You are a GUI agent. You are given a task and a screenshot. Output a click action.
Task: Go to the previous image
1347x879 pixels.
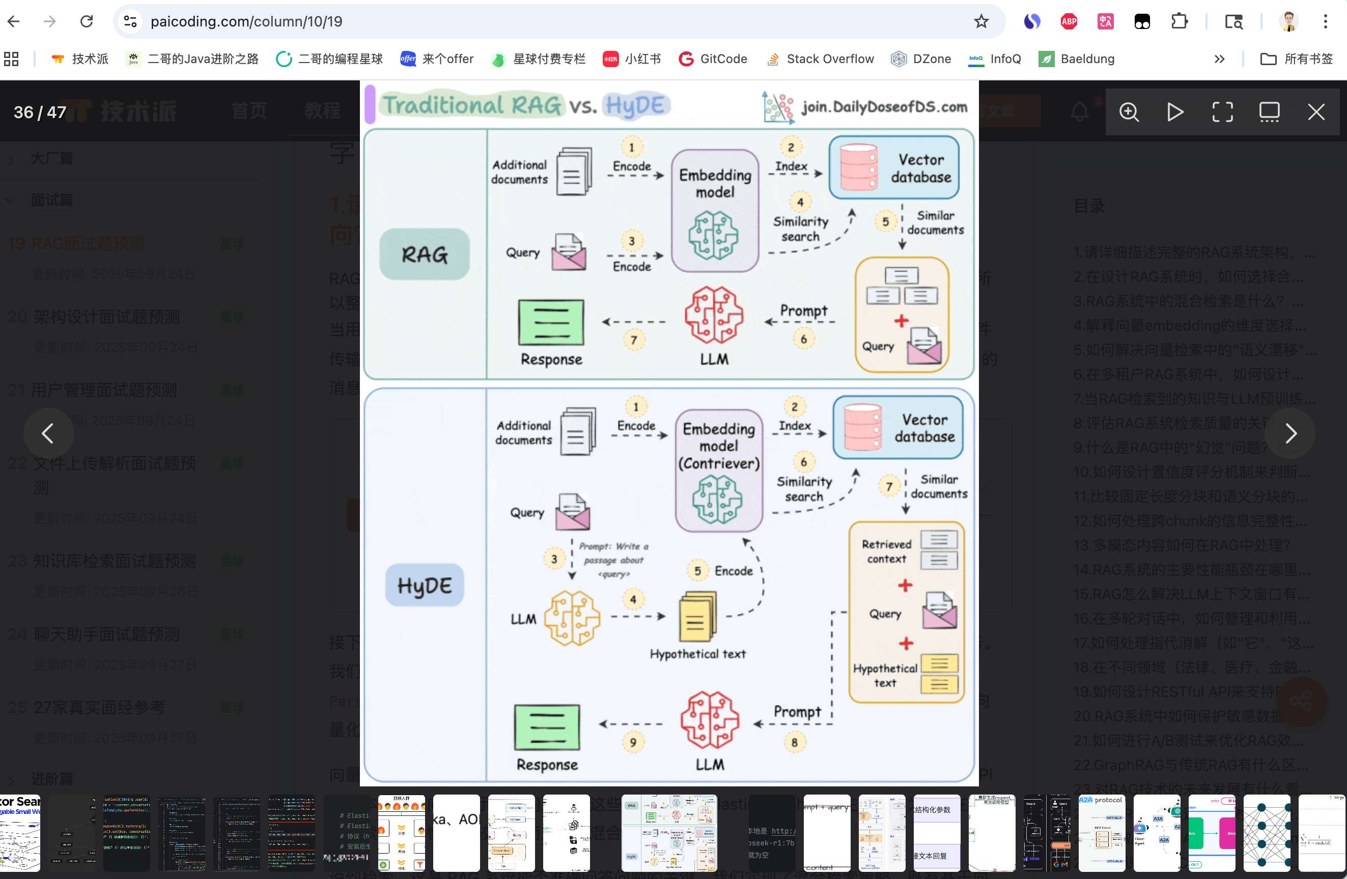(48, 433)
